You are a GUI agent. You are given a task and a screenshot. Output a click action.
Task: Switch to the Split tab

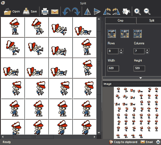pyautogui.click(x=149, y=20)
